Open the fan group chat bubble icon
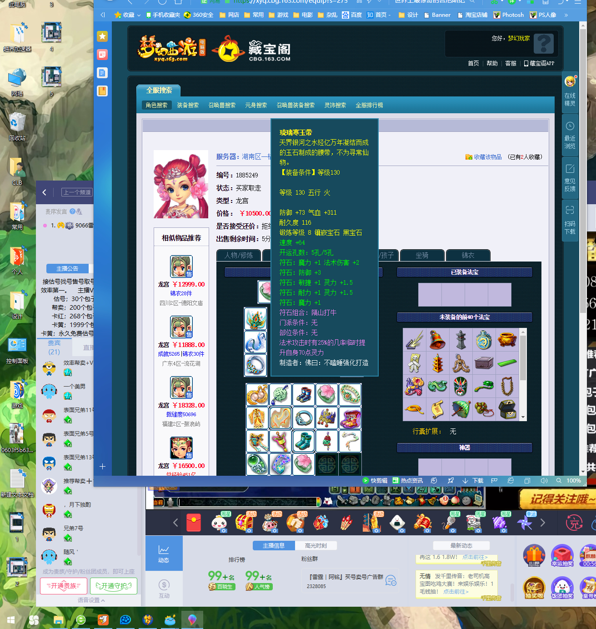Image resolution: width=596 pixels, height=629 pixels. [x=391, y=581]
